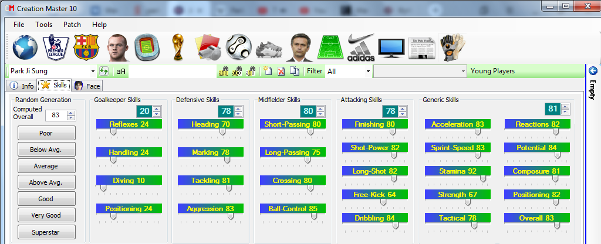The image size is (601, 244).
Task: Select the FC Barcelona teams icon
Action: [x=86, y=48]
